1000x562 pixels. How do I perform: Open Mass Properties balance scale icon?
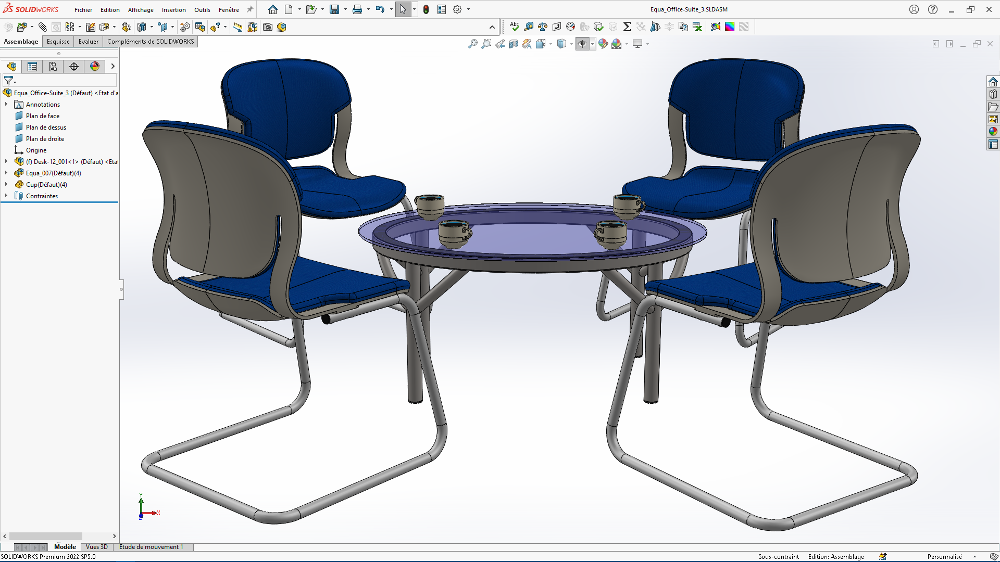pos(543,27)
